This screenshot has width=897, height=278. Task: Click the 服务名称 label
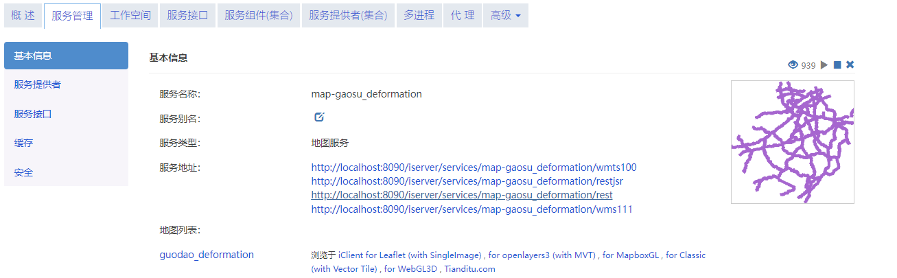tap(180, 94)
